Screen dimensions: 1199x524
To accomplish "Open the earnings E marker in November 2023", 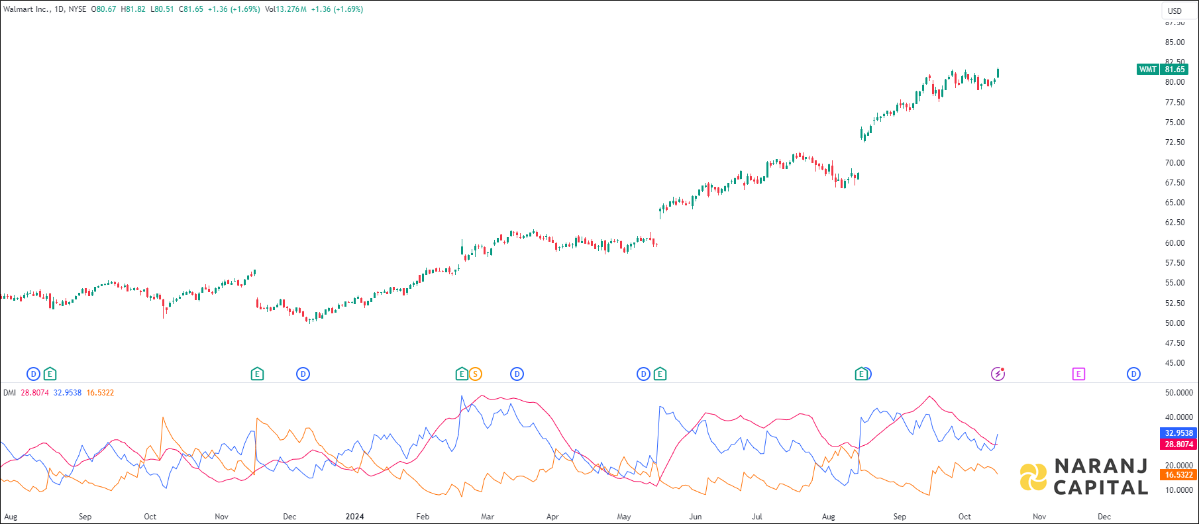I will [x=257, y=374].
